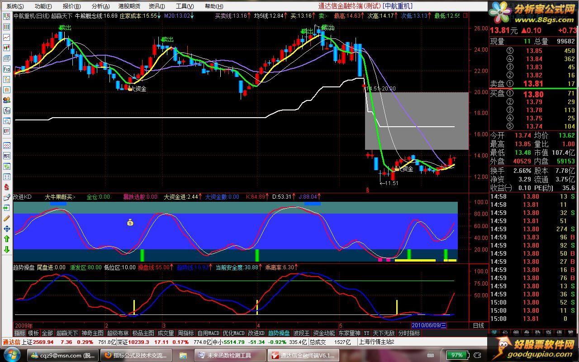Select the 模板 tab
The image size is (579, 362).
click(x=33, y=333)
